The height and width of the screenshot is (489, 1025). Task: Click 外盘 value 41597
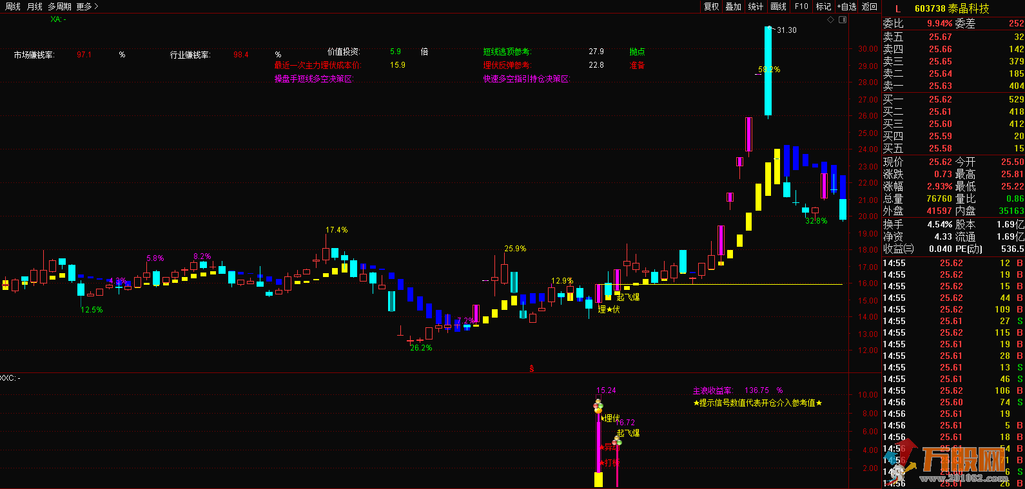[939, 211]
